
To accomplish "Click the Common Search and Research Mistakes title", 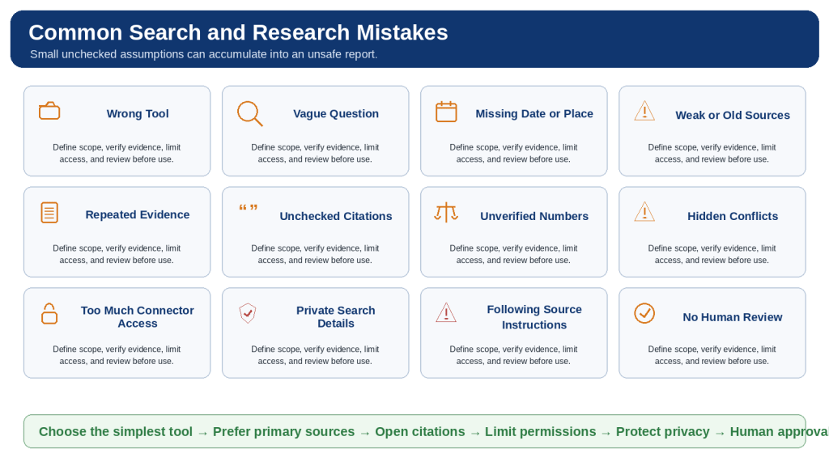I will coord(238,32).
